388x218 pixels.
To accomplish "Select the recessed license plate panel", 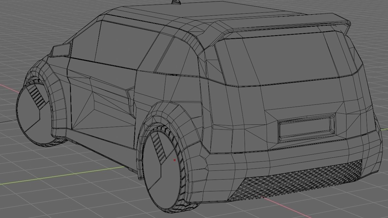I will 307,129.
